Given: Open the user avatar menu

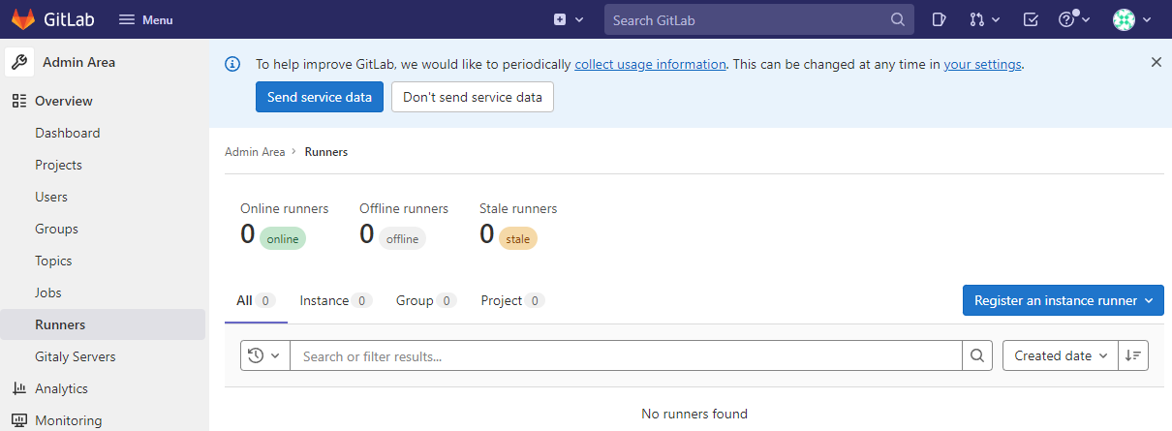Looking at the screenshot, I should 1132,19.
